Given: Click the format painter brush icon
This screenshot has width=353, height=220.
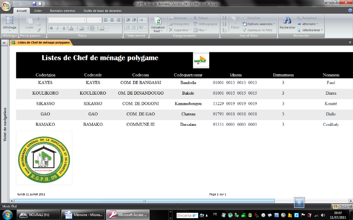Looking at the screenshot, I should pos(38,30).
